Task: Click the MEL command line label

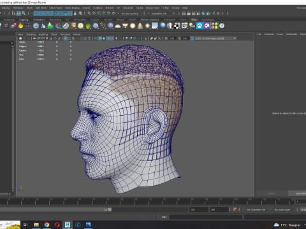Action: tap(164, 217)
